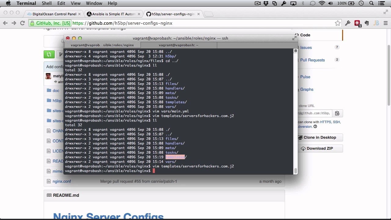Click the GitHub address bar URL
391x220 pixels.
[x=122, y=23]
